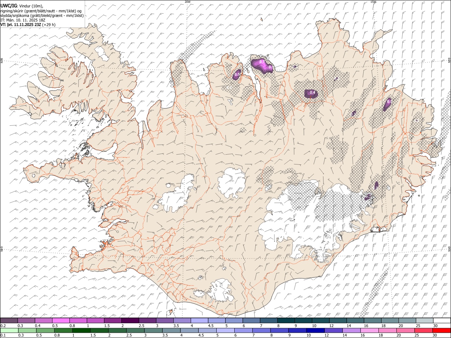The height and width of the screenshot is (338, 451).
Task: Click the 1 darkest green rain-scale swatch
Action: (x=81, y=330)
